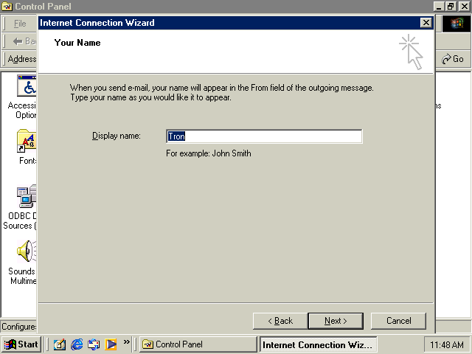Open the Fonts folder icon in Control Panel
Image resolution: width=472 pixels, height=354 pixels.
(27, 141)
